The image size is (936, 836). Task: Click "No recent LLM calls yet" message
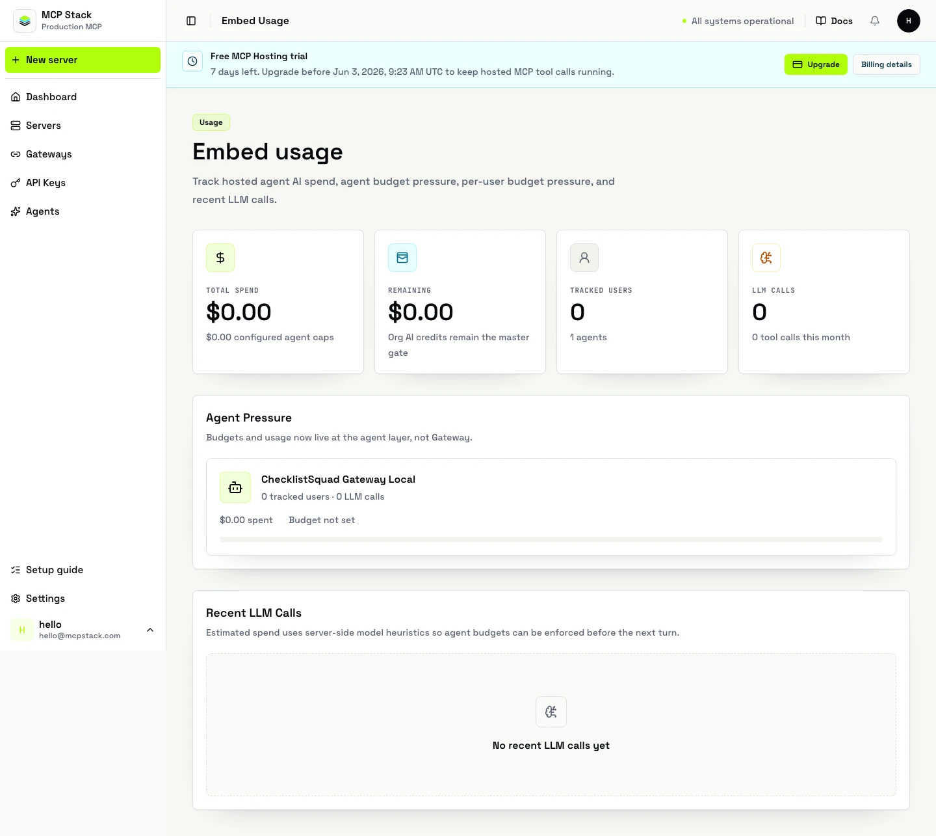coord(551,746)
